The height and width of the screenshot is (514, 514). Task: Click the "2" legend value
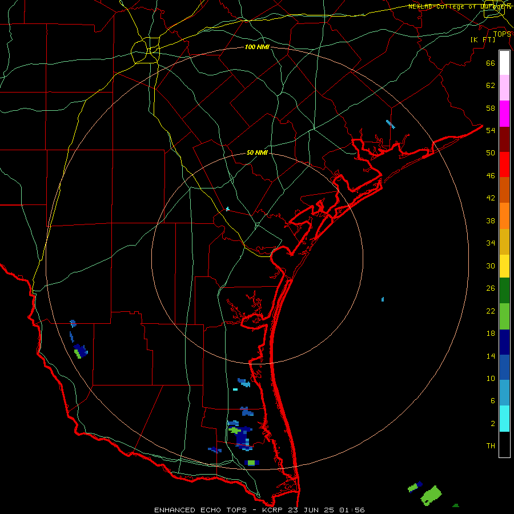point(493,424)
